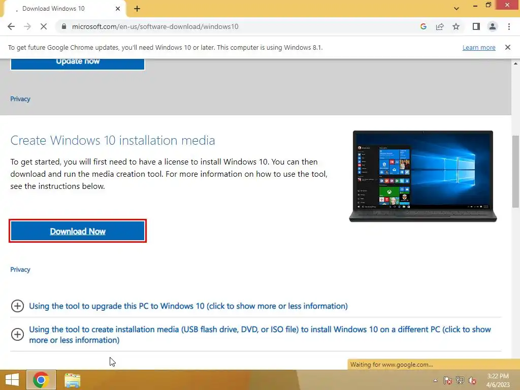Open the Privacy link under Download Now
The height and width of the screenshot is (390, 520).
(20, 269)
